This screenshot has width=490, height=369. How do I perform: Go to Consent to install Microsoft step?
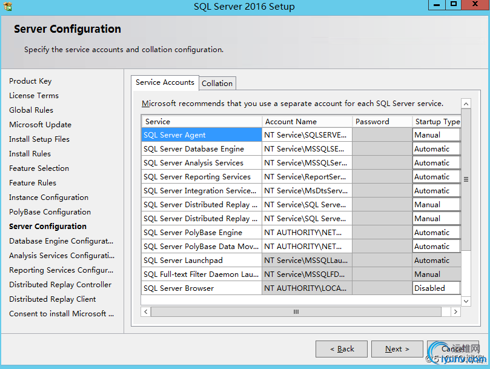coord(62,314)
